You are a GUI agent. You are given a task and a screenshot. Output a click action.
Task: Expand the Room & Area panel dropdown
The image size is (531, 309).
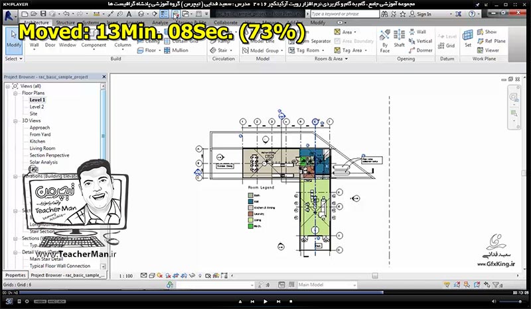pyautogui.click(x=331, y=58)
